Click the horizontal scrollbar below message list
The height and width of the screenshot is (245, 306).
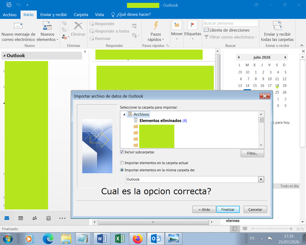tap(153, 222)
